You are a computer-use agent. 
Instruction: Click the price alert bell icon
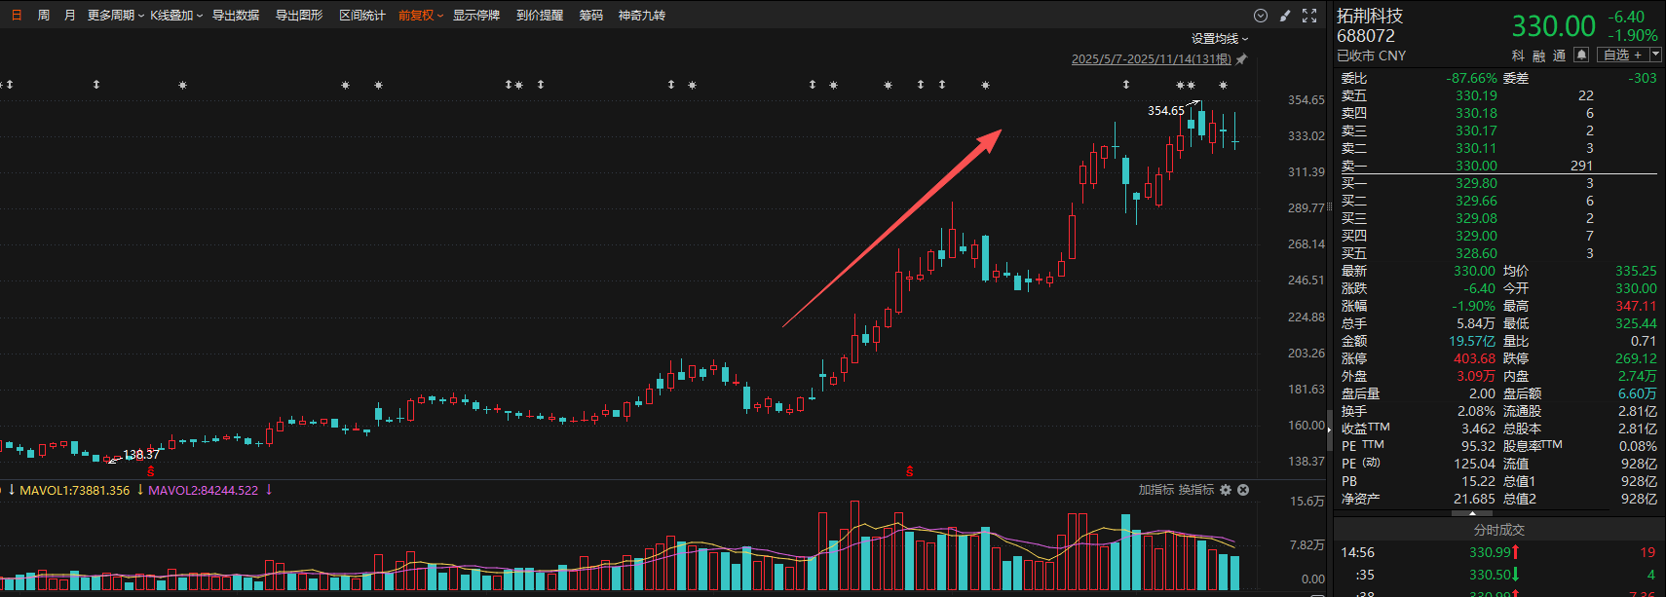point(1581,56)
